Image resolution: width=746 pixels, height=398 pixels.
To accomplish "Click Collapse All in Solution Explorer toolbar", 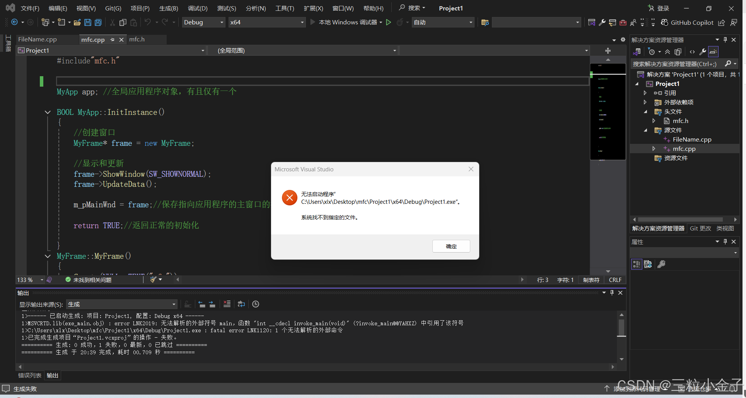I will point(667,51).
